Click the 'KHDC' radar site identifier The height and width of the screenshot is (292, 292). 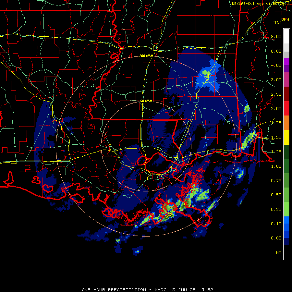(161, 290)
